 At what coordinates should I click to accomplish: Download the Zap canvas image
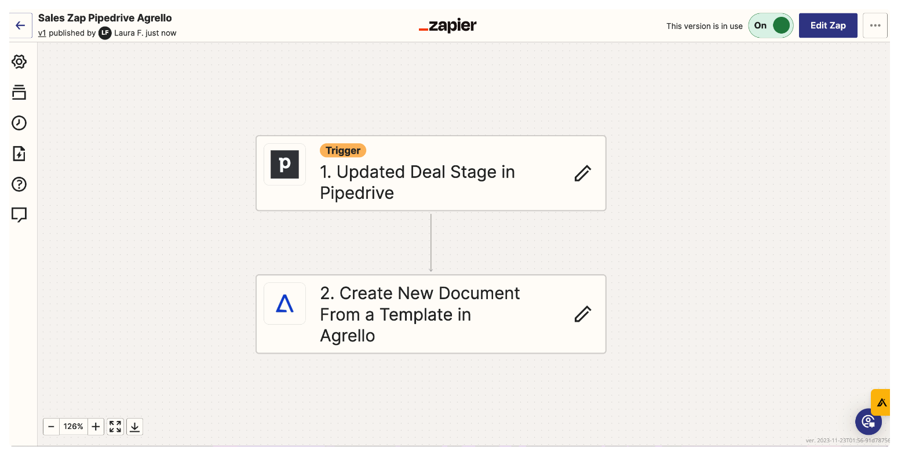coord(134,427)
